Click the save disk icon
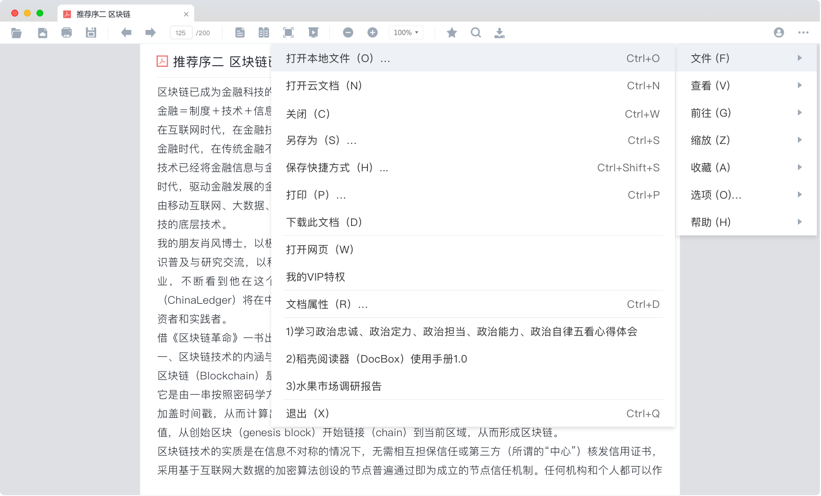Image resolution: width=821 pixels, height=496 pixels. pyautogui.click(x=91, y=33)
